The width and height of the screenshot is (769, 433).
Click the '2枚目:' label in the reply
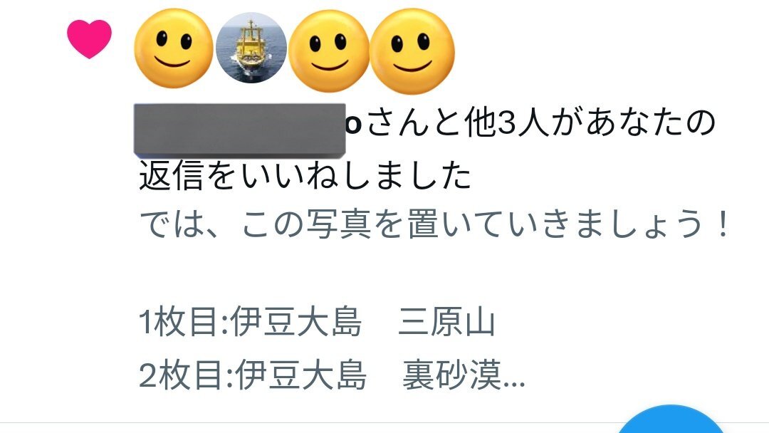[x=186, y=375]
